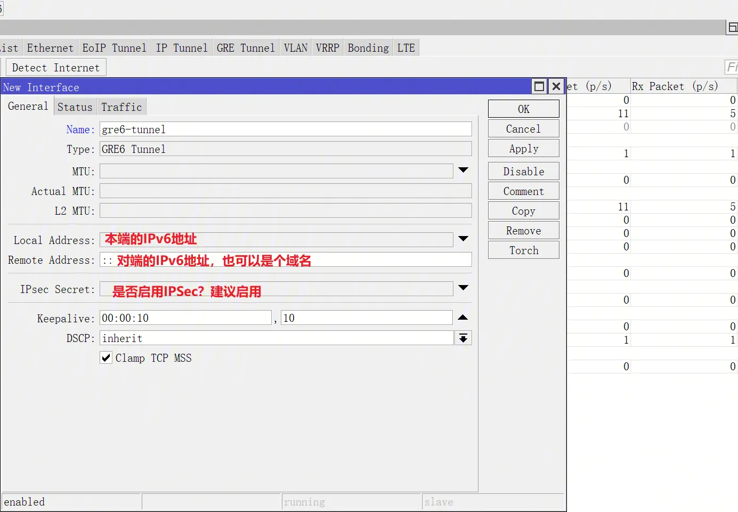The image size is (738, 512).
Task: Collapse the Keepalive field arrow
Action: point(463,318)
